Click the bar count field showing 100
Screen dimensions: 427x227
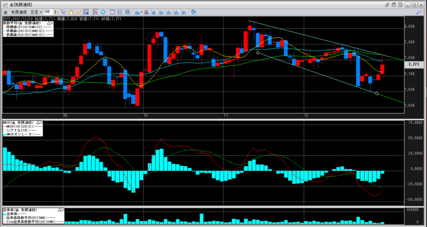(x=48, y=12)
